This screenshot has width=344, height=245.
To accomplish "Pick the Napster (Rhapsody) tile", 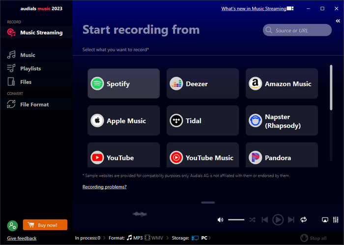I will 282,120.
